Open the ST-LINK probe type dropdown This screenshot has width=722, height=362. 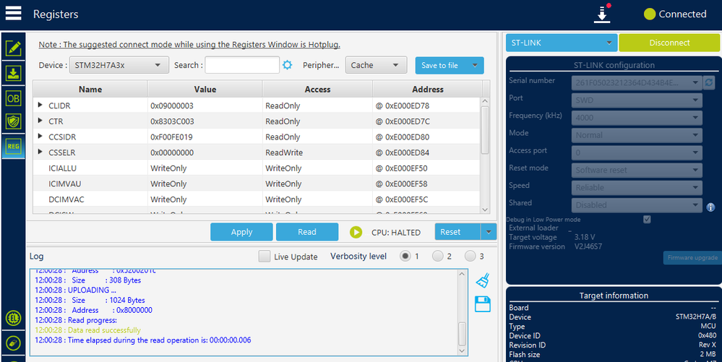562,43
